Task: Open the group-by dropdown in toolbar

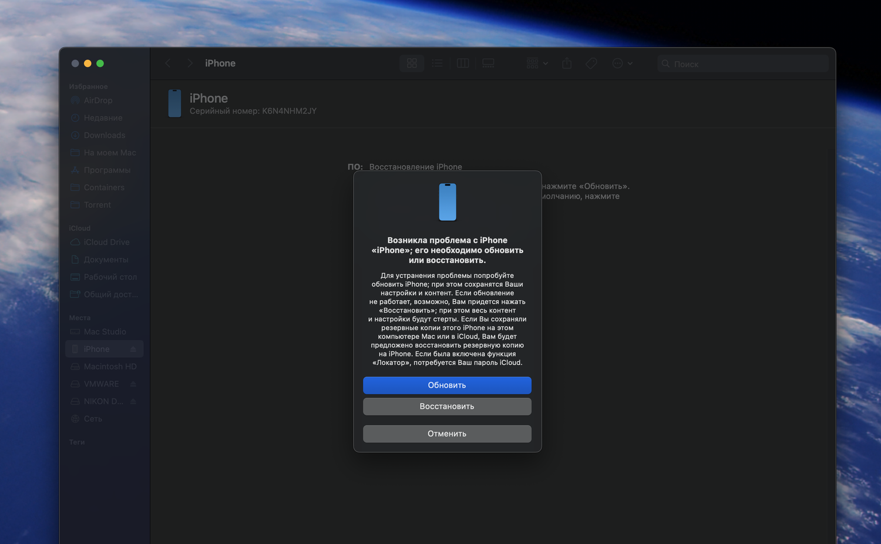Action: 537,63
